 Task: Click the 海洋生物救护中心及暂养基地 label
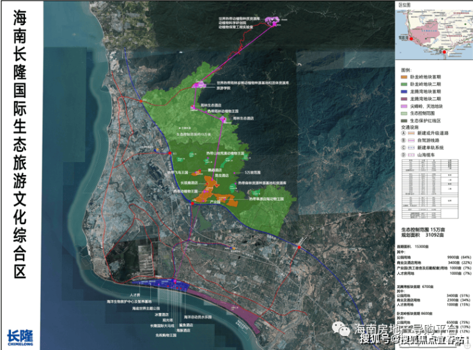[129, 301]
